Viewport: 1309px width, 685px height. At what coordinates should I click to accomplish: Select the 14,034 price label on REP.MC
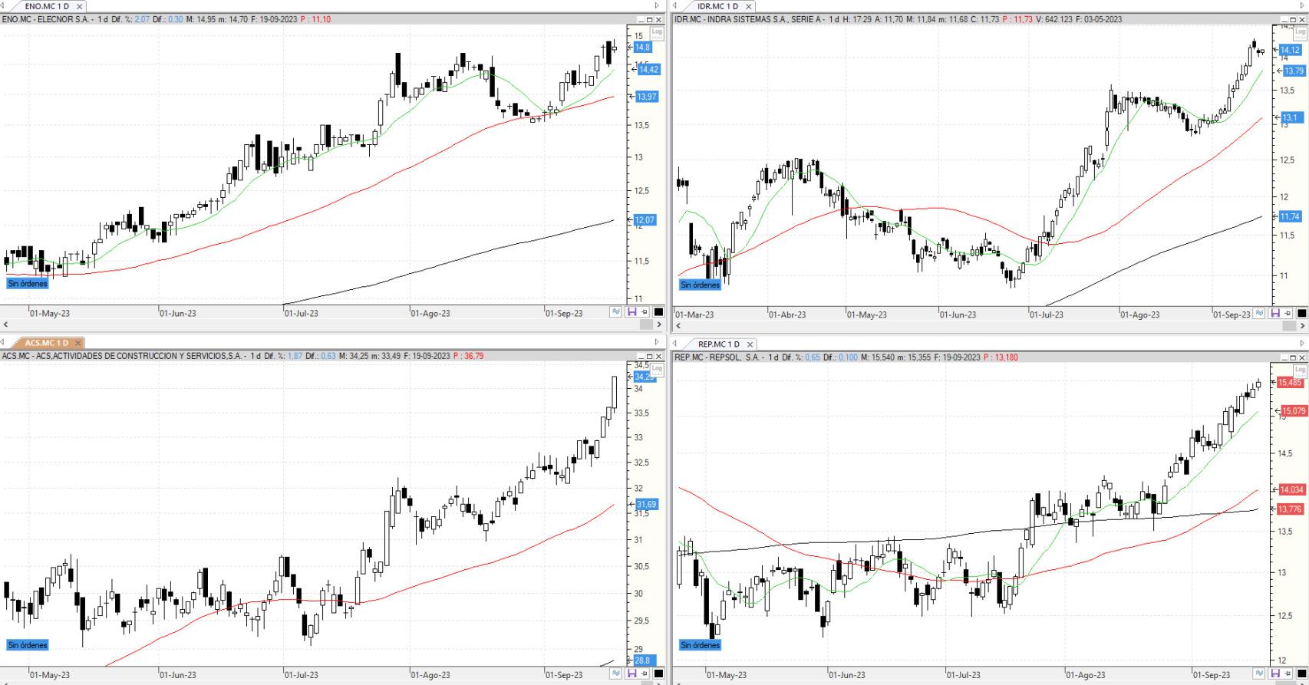click(x=1291, y=489)
